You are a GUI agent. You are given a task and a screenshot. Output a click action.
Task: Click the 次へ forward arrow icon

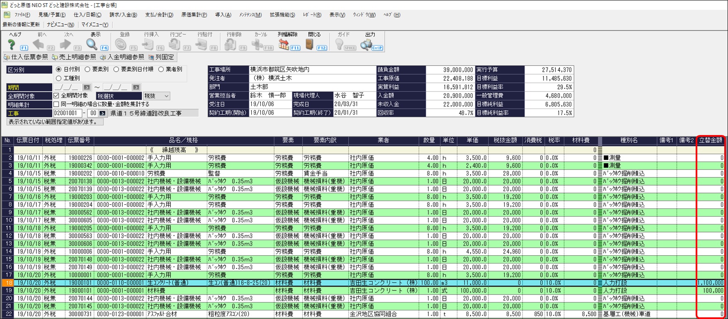(65, 44)
